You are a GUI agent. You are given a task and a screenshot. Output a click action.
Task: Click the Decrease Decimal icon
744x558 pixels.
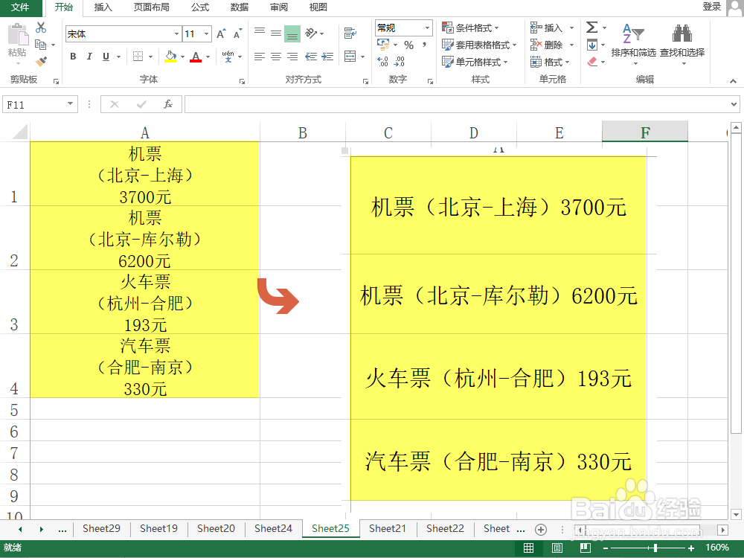[400, 62]
